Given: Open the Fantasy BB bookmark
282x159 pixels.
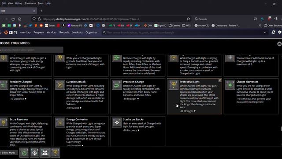Looking at the screenshot, I should click(x=74, y=26).
